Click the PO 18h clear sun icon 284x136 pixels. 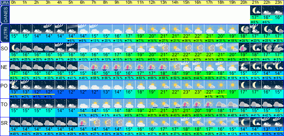[x=221, y=85]
